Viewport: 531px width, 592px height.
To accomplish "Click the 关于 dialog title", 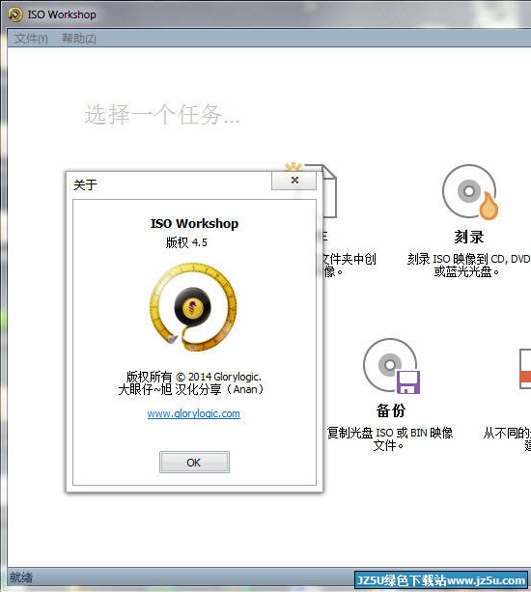I will (85, 185).
